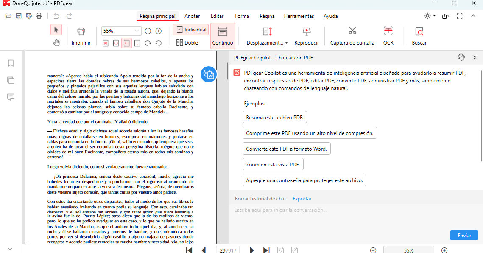This screenshot has height=253, width=483.
Task: Undo the last action
Action: pos(56,16)
